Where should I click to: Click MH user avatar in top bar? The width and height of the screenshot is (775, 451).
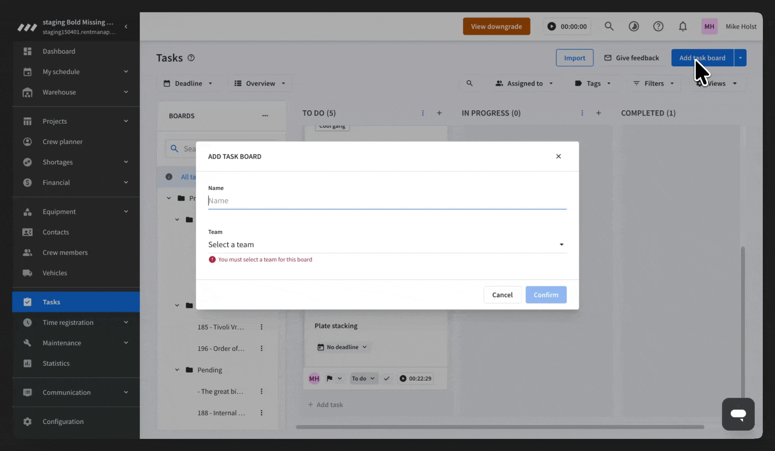coord(709,26)
